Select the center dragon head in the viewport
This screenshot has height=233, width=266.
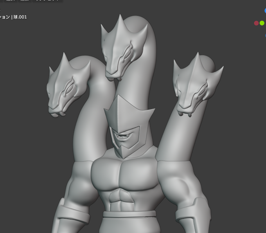point(124,47)
